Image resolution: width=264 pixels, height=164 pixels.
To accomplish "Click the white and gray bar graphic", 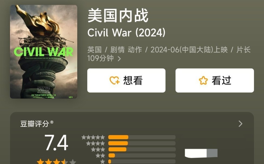I will point(201,153).
